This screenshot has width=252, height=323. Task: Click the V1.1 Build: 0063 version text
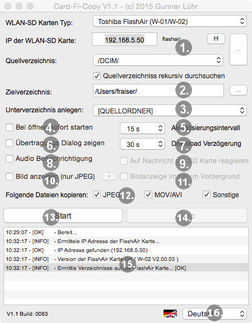click(27, 313)
